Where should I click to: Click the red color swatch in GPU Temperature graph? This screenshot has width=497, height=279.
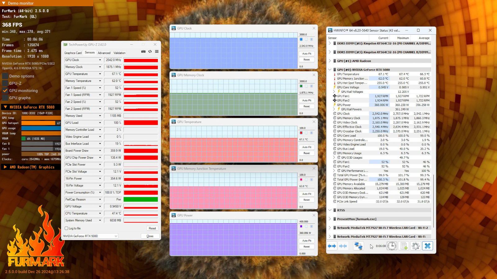pyautogui.click(x=301, y=133)
